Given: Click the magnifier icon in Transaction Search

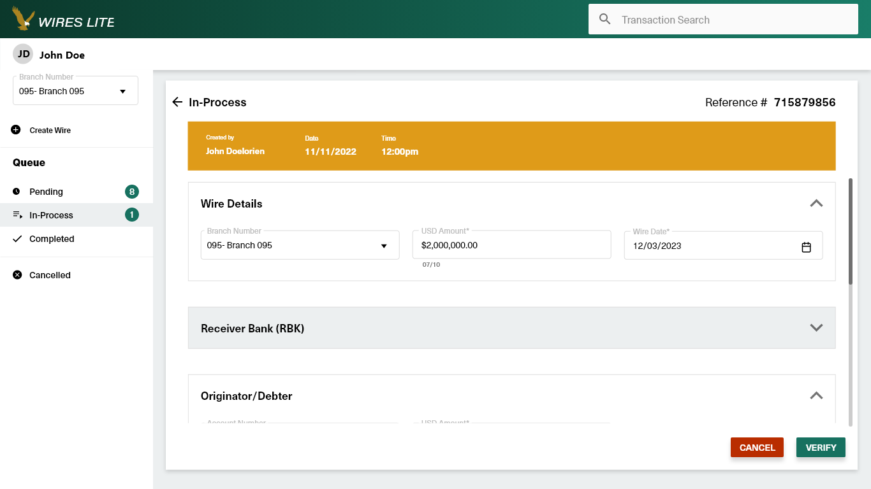Looking at the screenshot, I should [x=605, y=19].
